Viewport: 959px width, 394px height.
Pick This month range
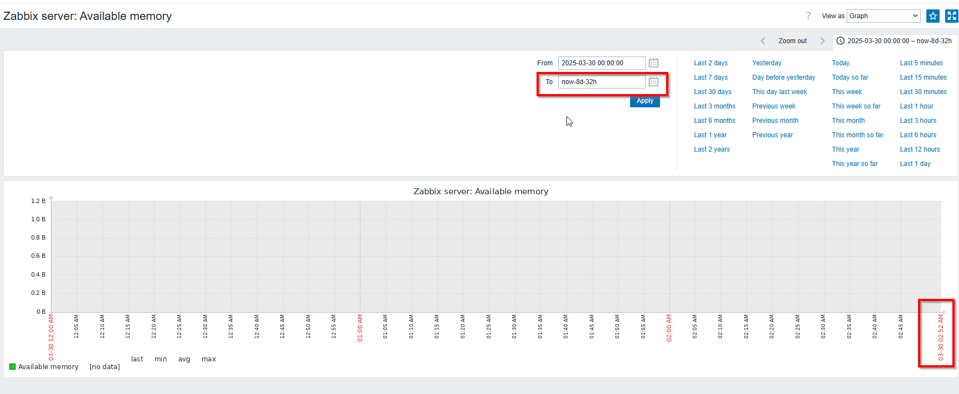point(848,121)
